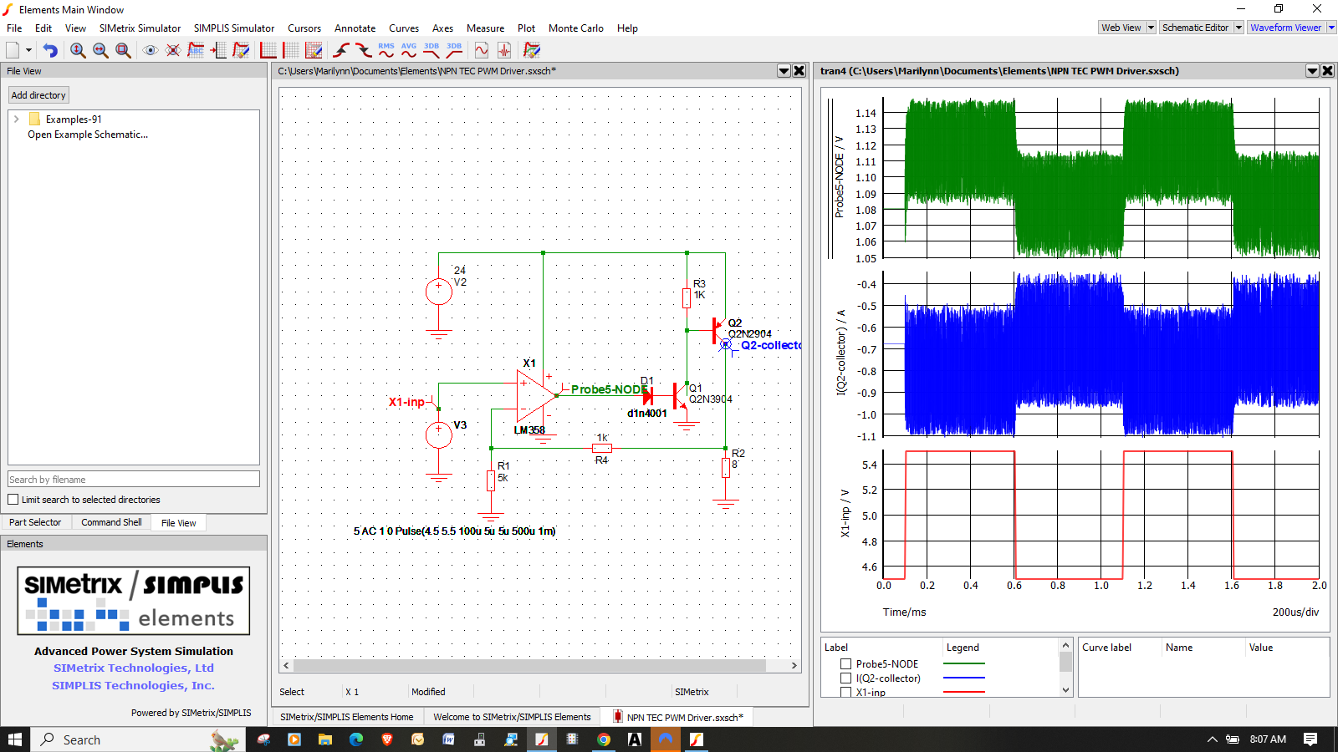Click the red spectrum plot icon

click(504, 50)
